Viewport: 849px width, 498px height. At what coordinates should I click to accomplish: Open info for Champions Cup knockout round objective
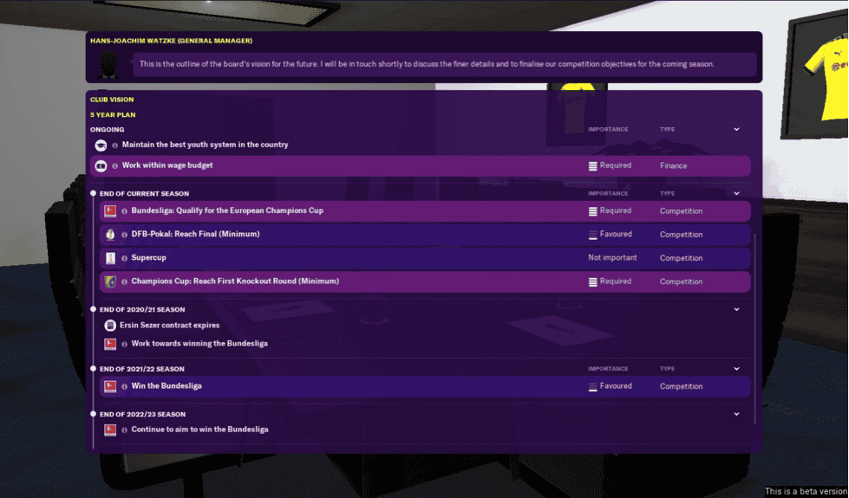125,281
